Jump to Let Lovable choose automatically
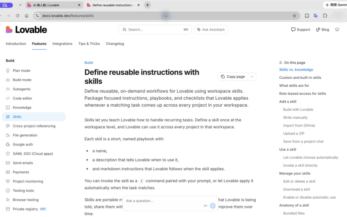 click(310, 157)
